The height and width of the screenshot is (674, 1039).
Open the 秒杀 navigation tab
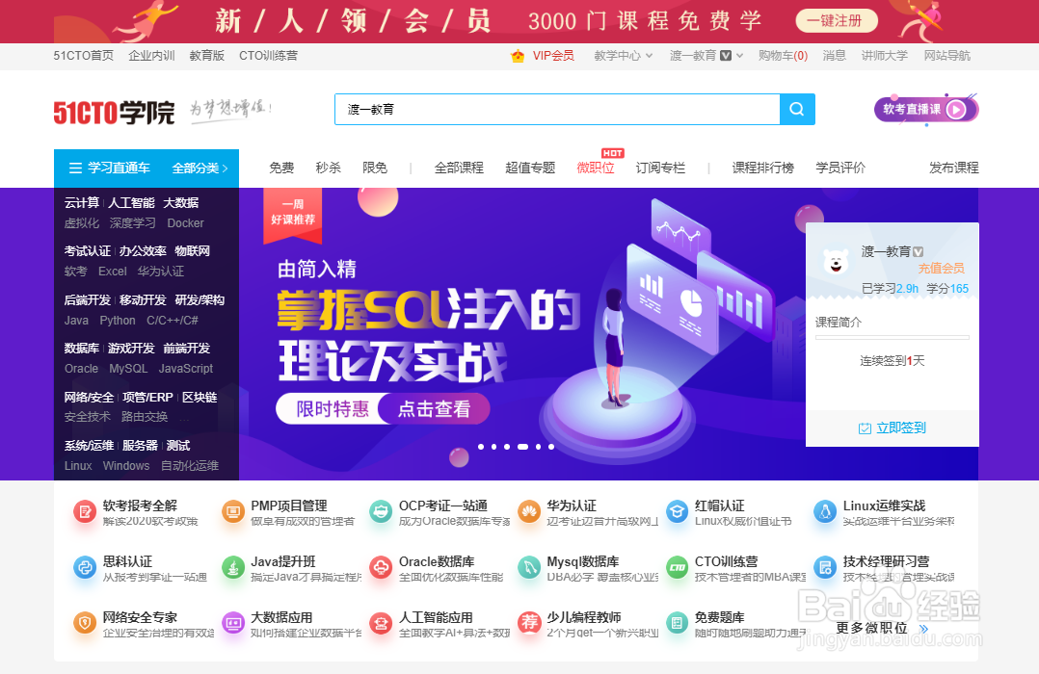(328, 168)
